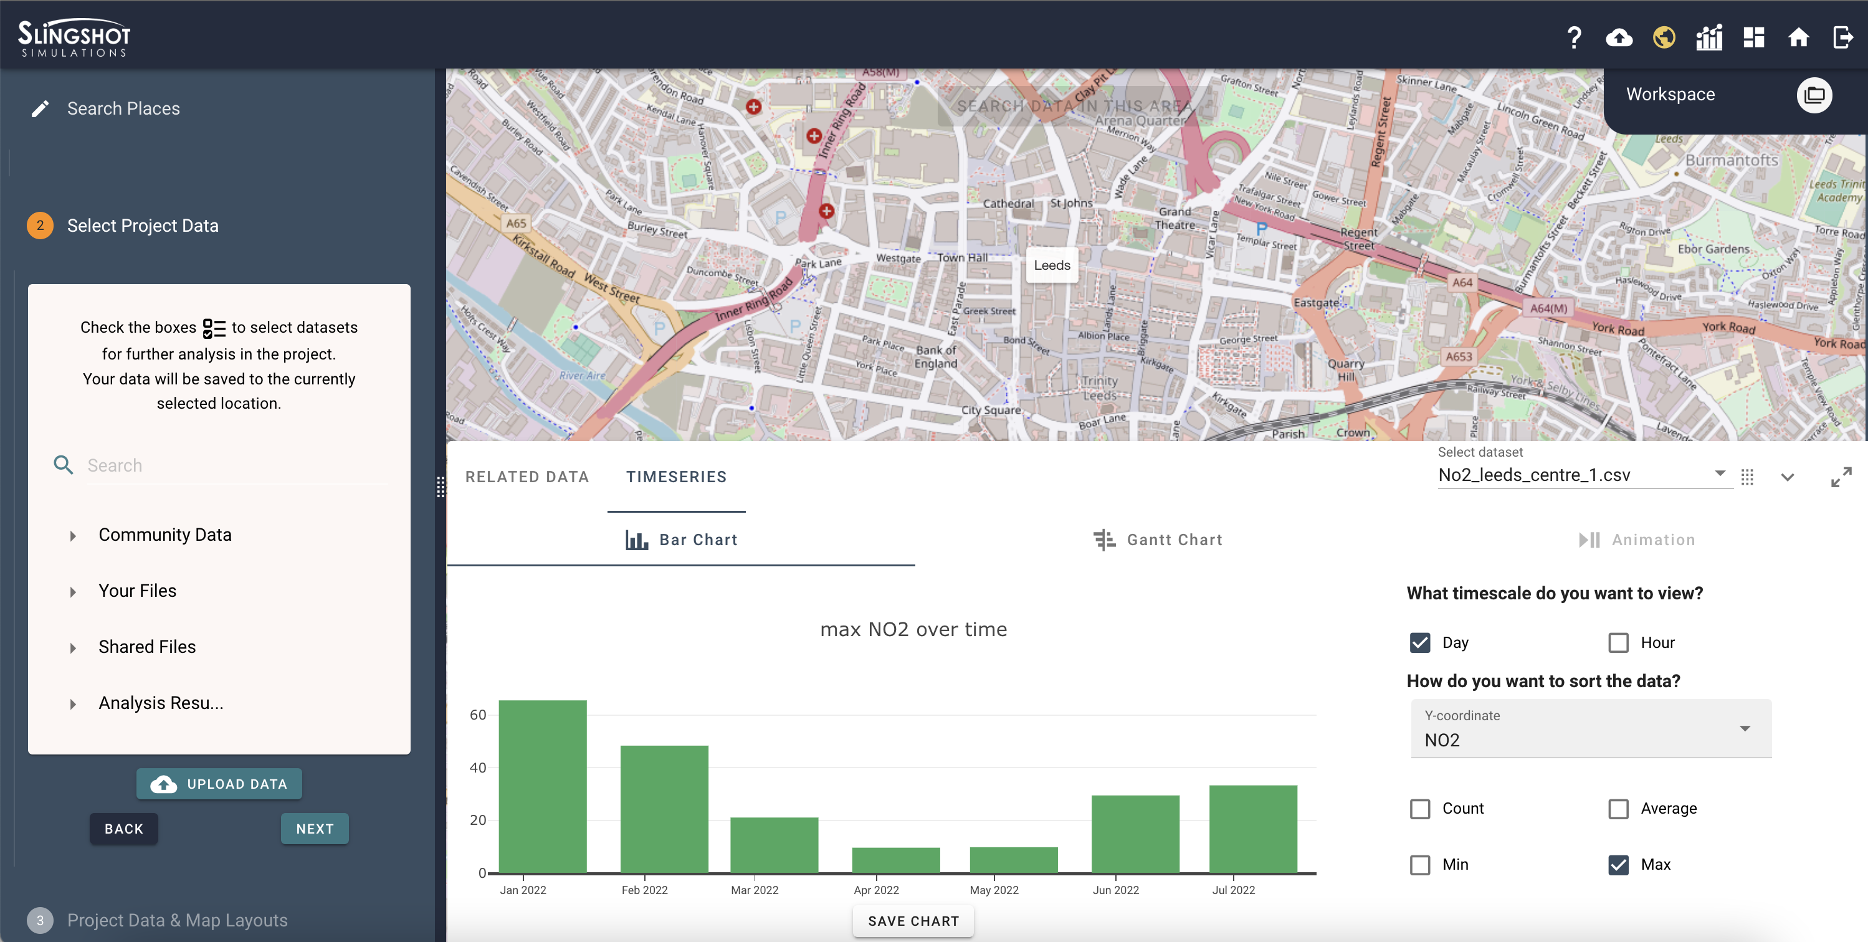
Task: Enable the Average checkbox
Action: (1619, 809)
